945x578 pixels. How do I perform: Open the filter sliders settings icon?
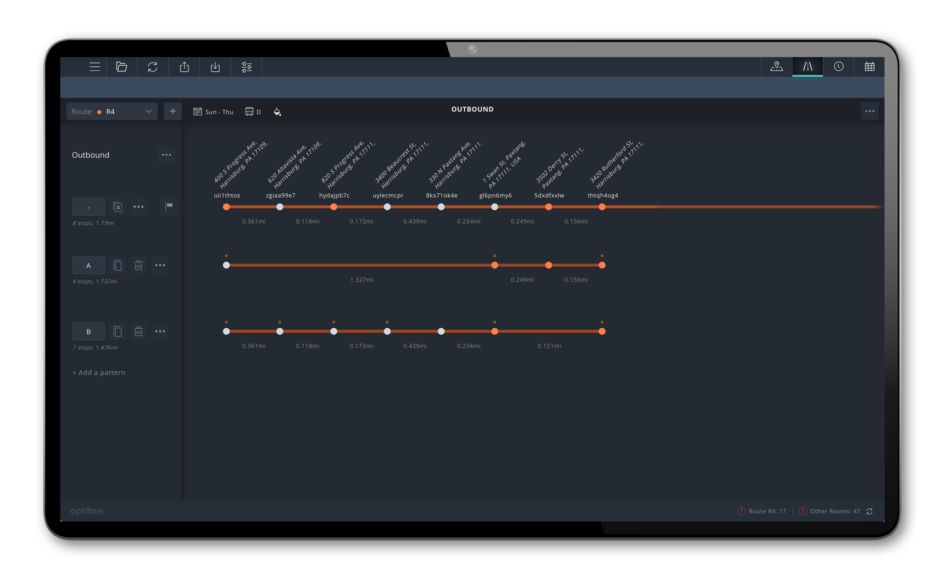pos(247,67)
